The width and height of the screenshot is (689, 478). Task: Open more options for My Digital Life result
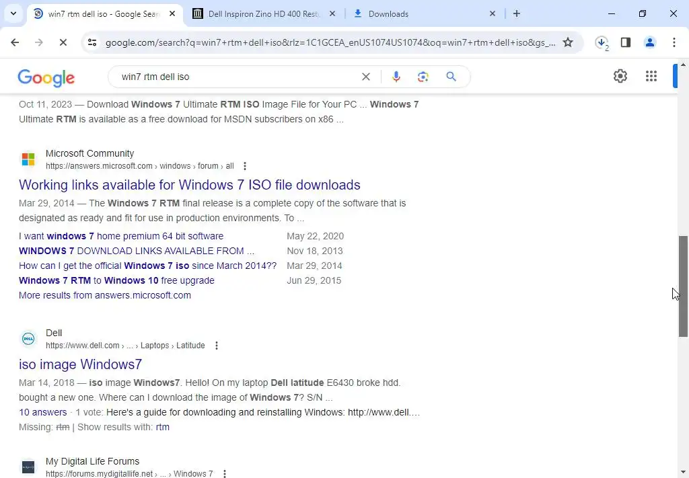click(225, 473)
